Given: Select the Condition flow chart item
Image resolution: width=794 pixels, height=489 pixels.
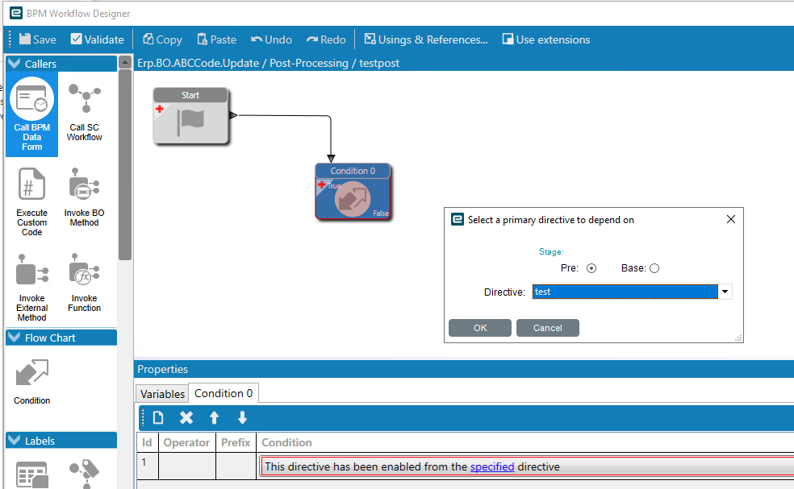Looking at the screenshot, I should point(32,381).
